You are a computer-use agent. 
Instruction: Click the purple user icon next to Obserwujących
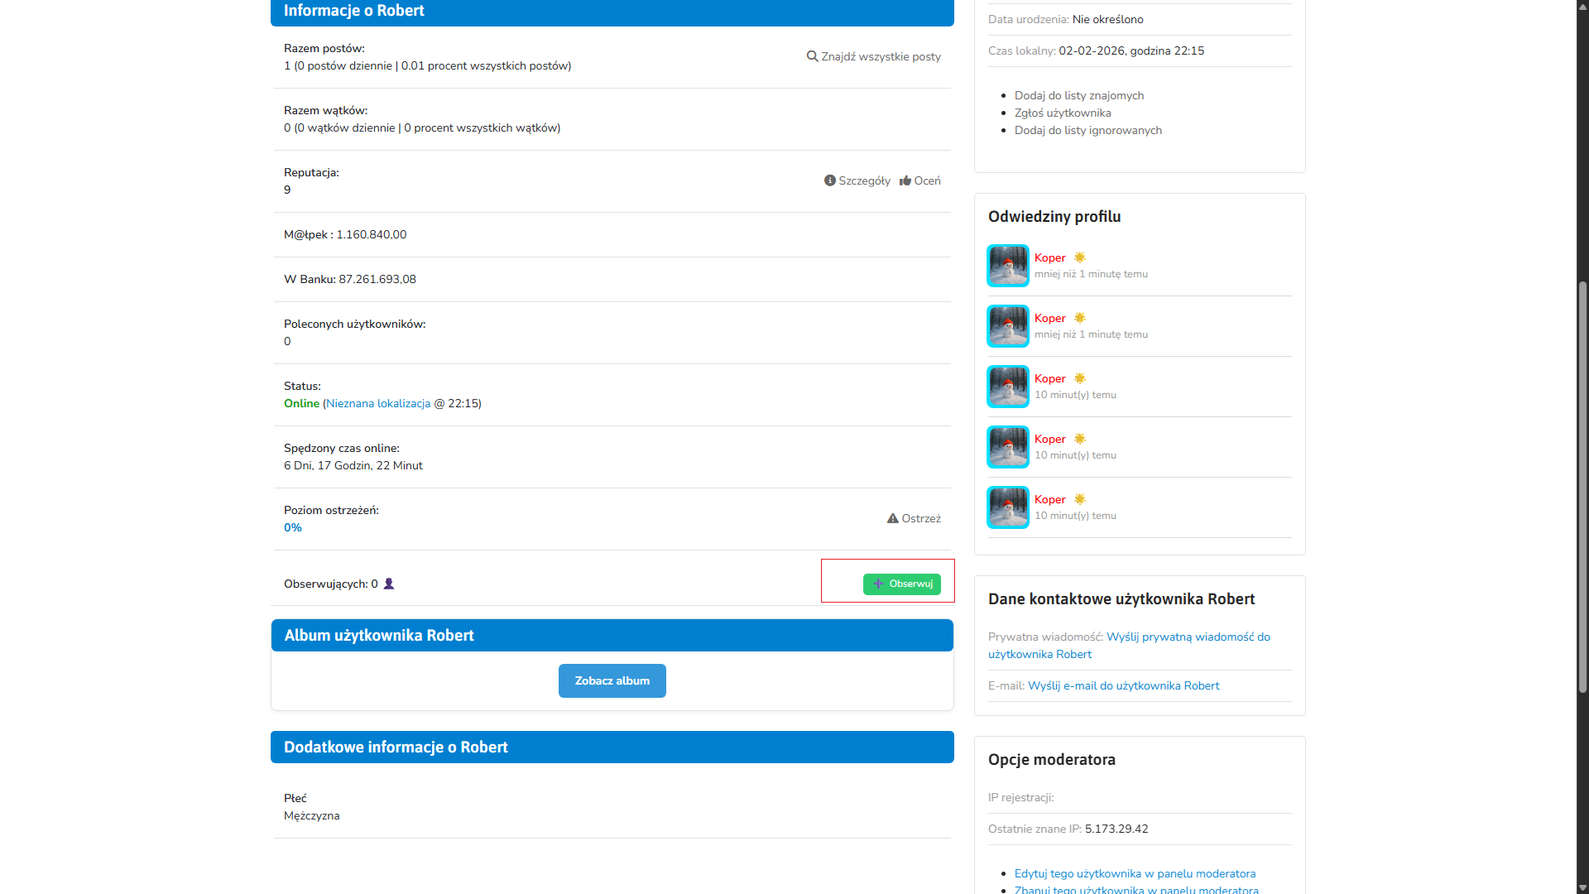pos(389,584)
